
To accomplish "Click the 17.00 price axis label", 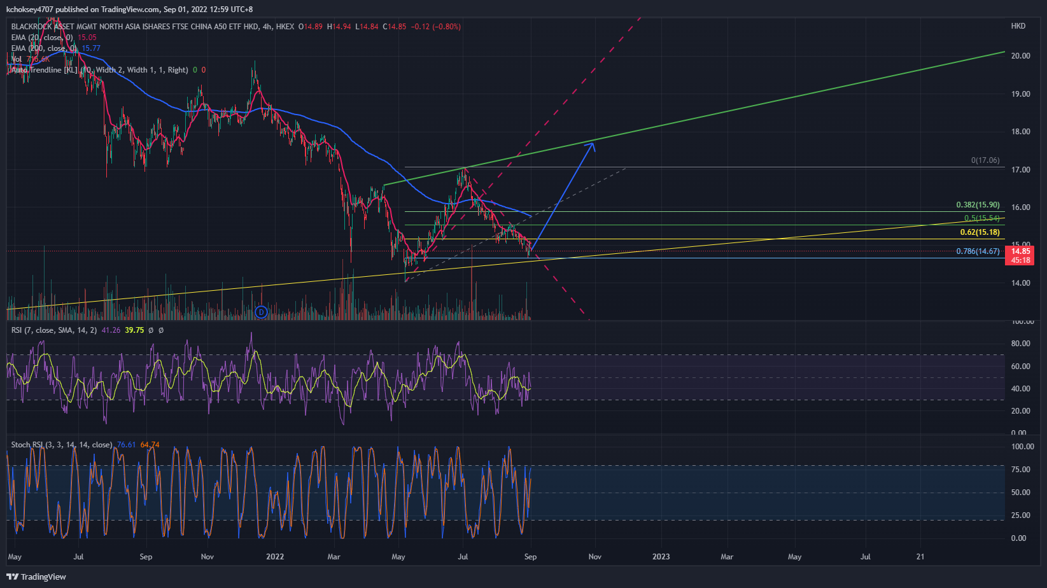I will tap(1021, 170).
